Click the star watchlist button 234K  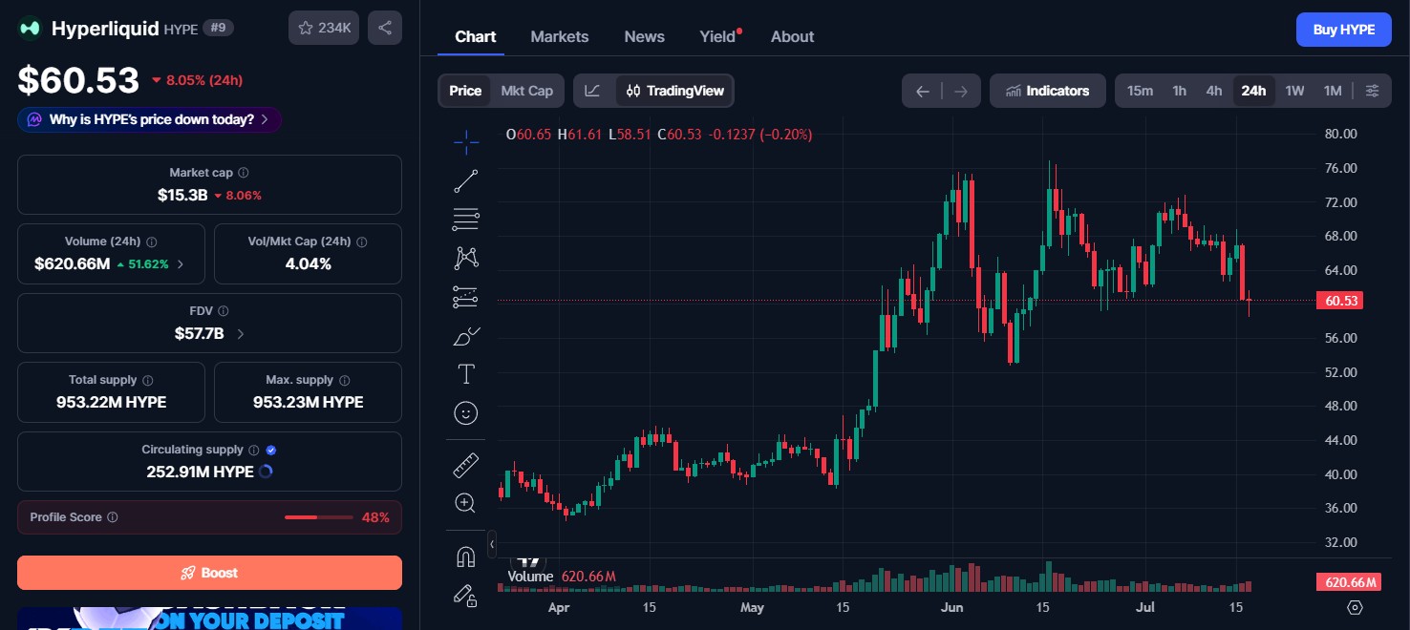click(x=324, y=28)
